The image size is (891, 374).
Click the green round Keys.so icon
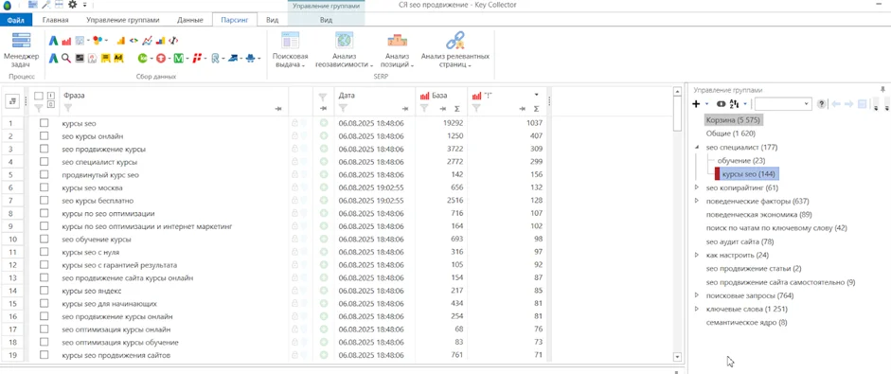point(143,58)
